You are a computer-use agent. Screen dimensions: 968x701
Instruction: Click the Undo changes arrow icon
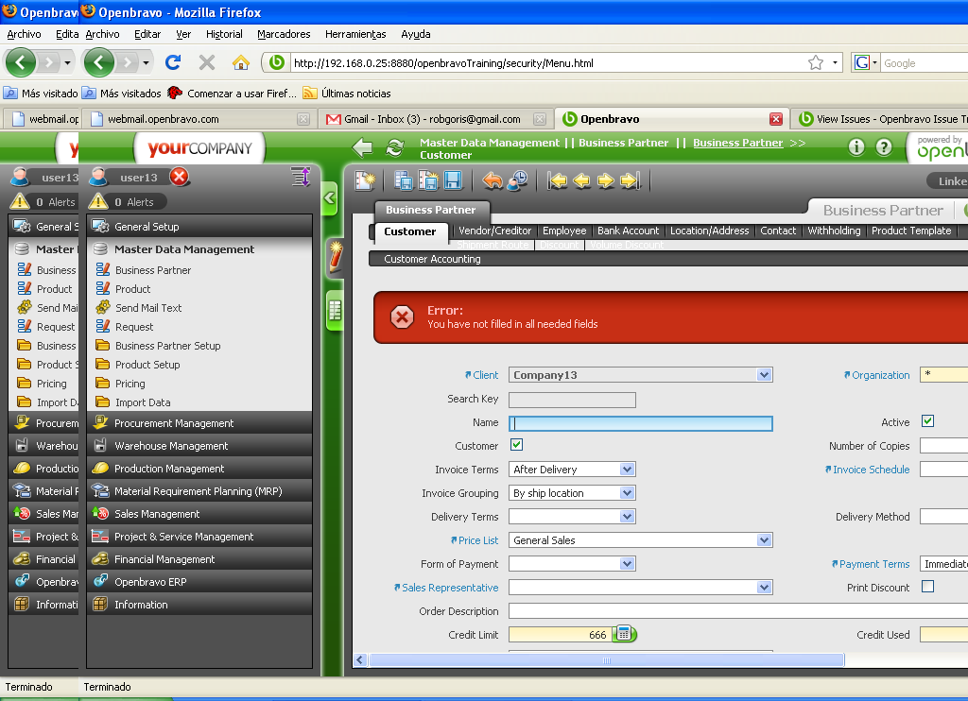(x=493, y=180)
